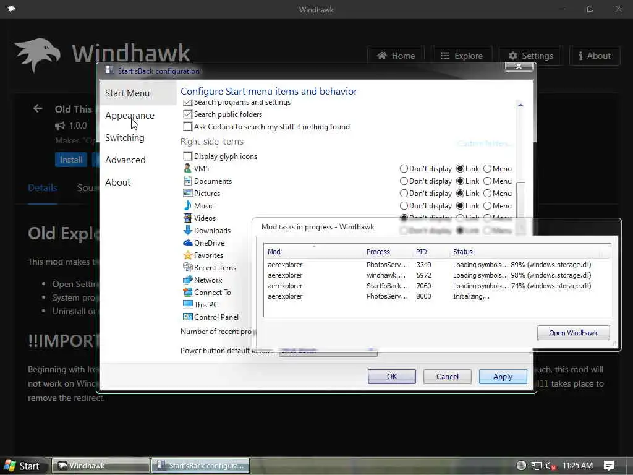Click the settings list scrollbar thumb

pyautogui.click(x=520, y=200)
